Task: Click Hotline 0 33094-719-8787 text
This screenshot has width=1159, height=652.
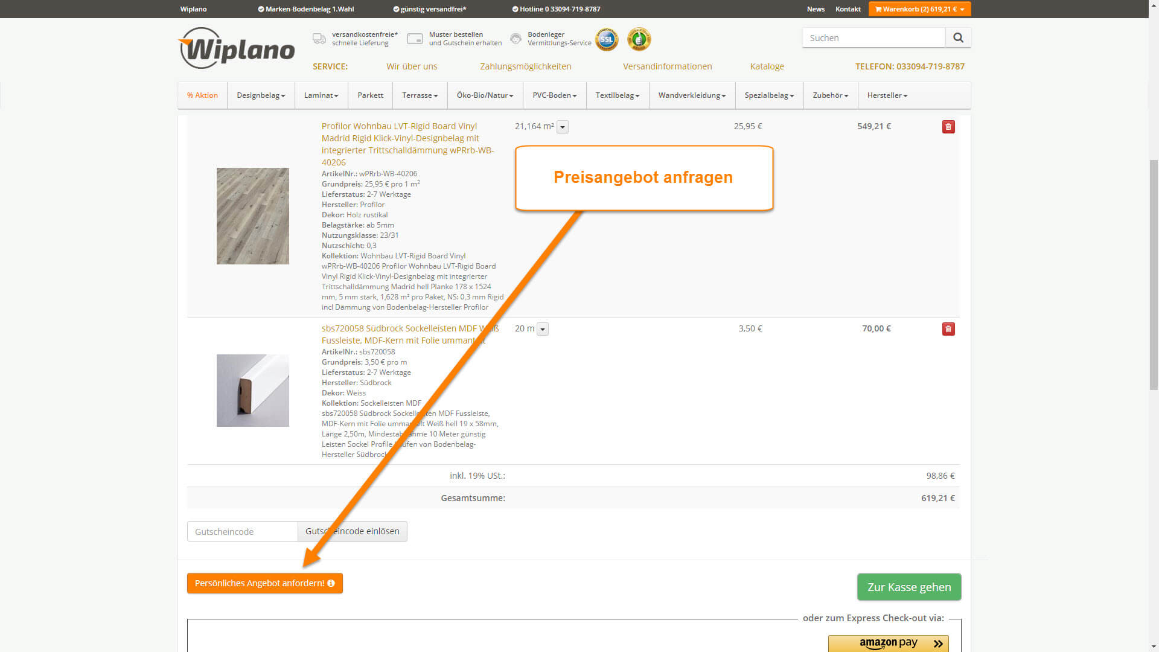Action: pos(556,9)
